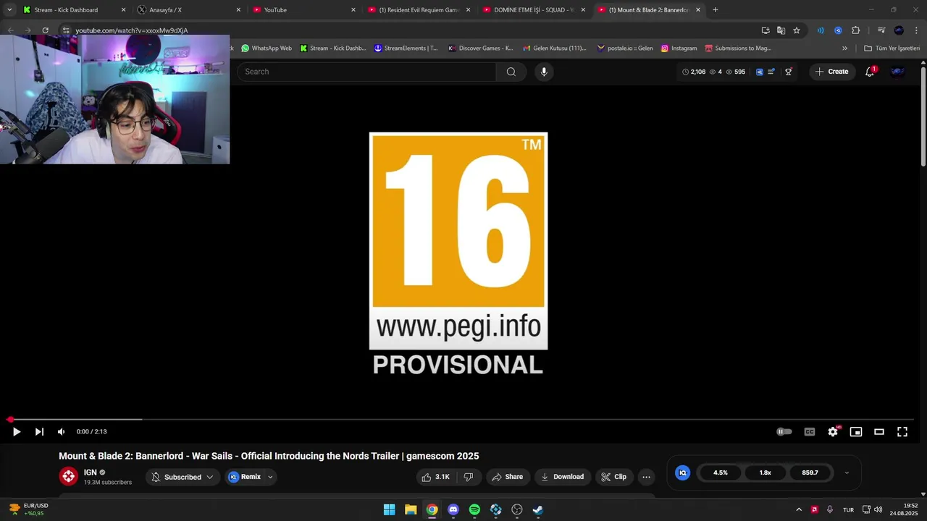Switch to theater mode
Viewport: 927px width, 521px height.
(879, 432)
